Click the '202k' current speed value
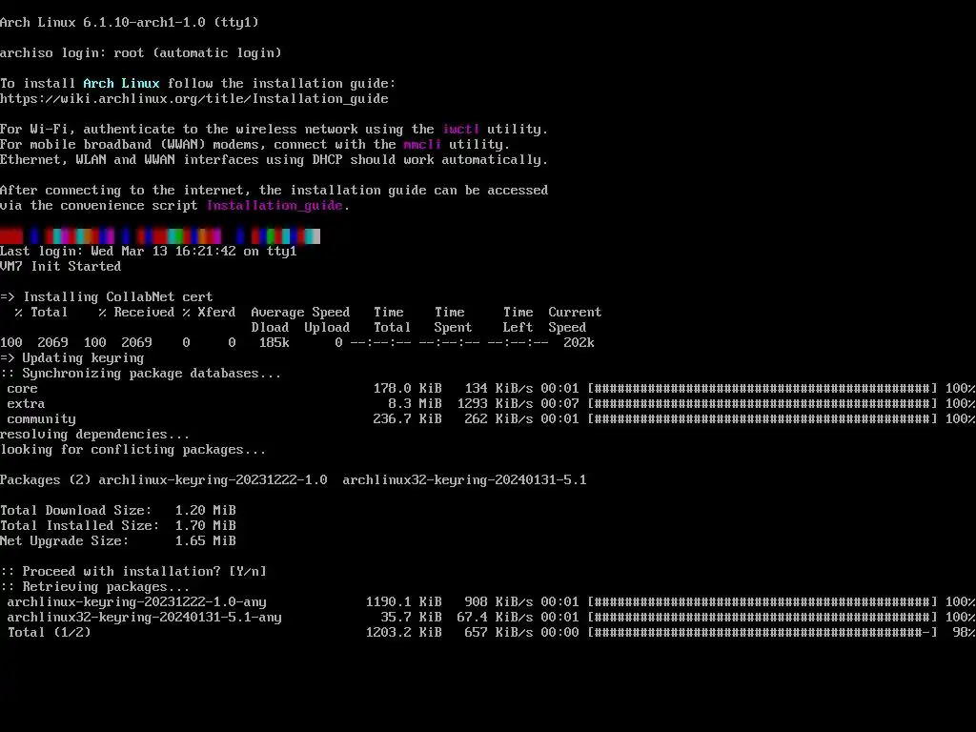Viewport: 976px width, 732px height. tap(579, 342)
